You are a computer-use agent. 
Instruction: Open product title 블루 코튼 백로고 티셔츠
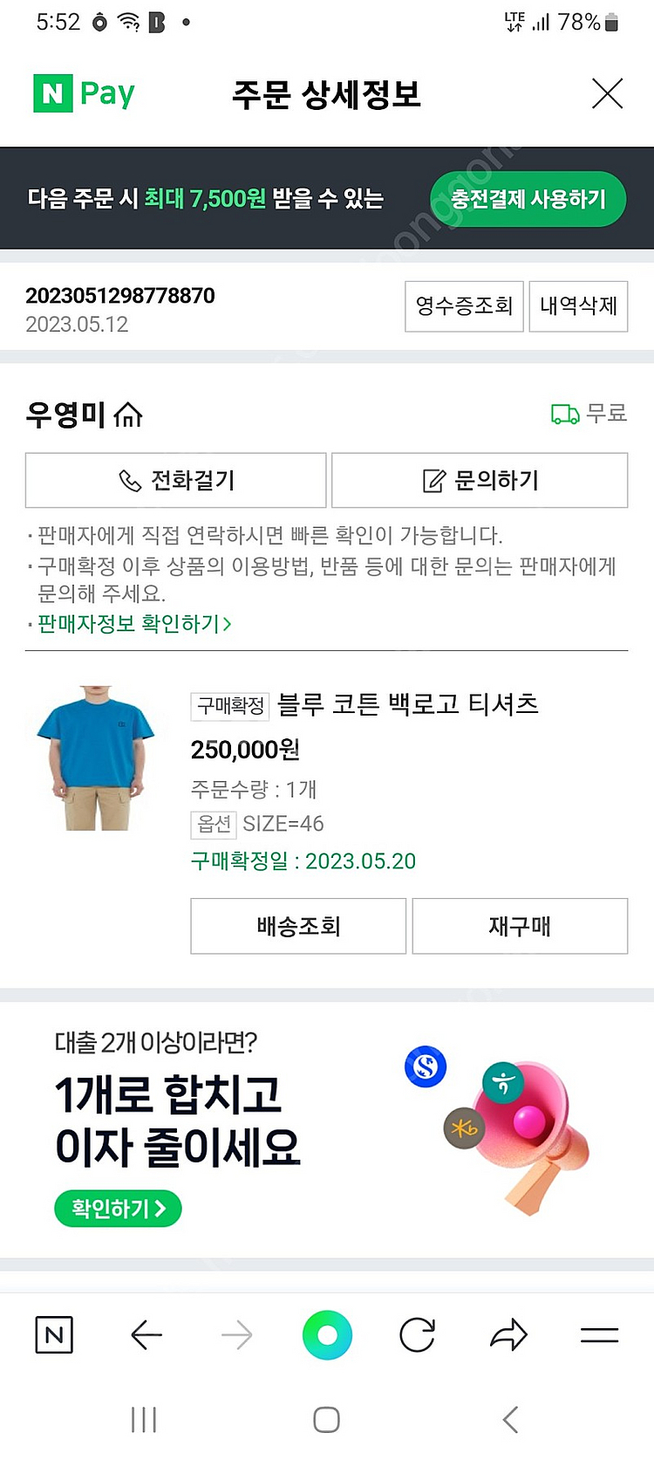coord(407,704)
